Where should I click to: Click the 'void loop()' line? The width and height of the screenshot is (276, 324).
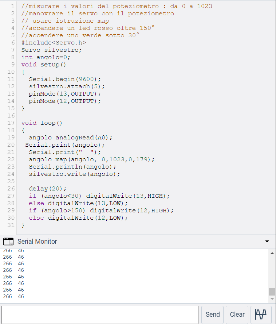click(42, 123)
